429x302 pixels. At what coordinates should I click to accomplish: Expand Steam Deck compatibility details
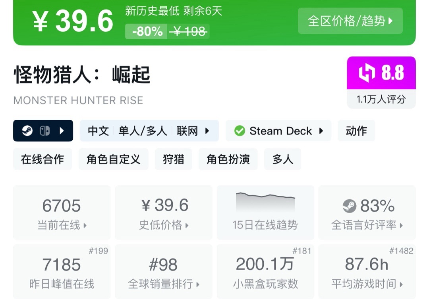tap(321, 131)
